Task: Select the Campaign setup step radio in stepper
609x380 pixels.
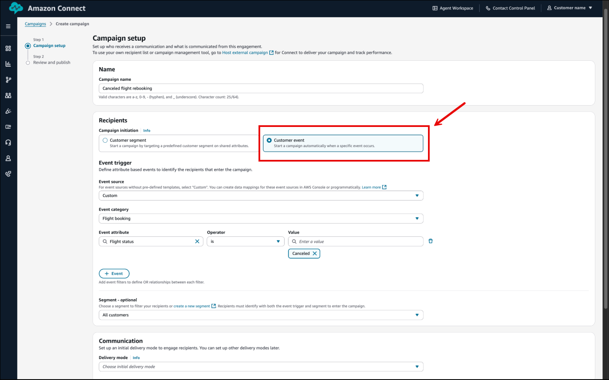Action: pos(28,46)
